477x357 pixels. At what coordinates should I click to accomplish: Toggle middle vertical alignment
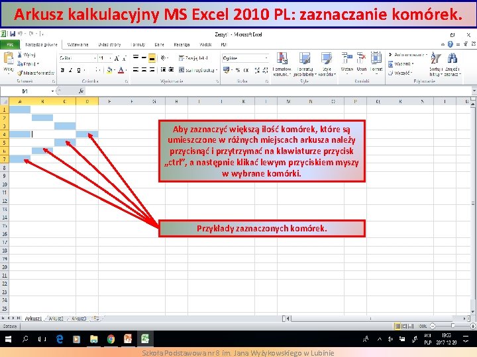[144, 58]
